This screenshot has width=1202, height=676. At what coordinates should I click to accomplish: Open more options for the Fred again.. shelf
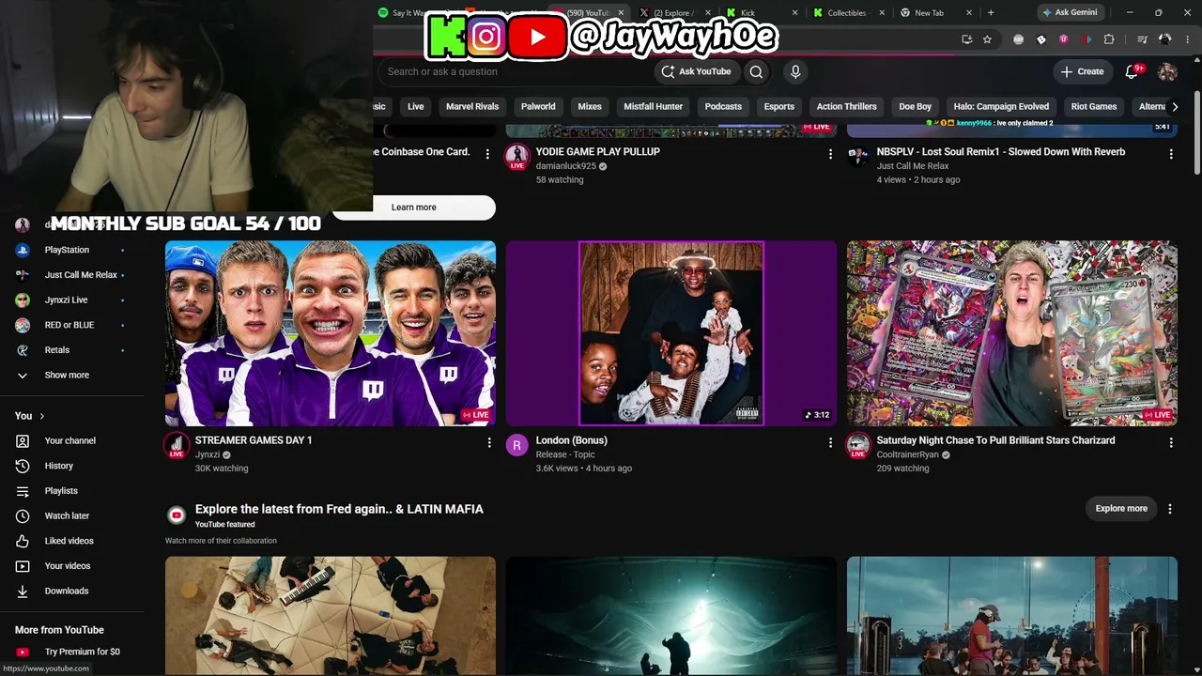tap(1170, 509)
